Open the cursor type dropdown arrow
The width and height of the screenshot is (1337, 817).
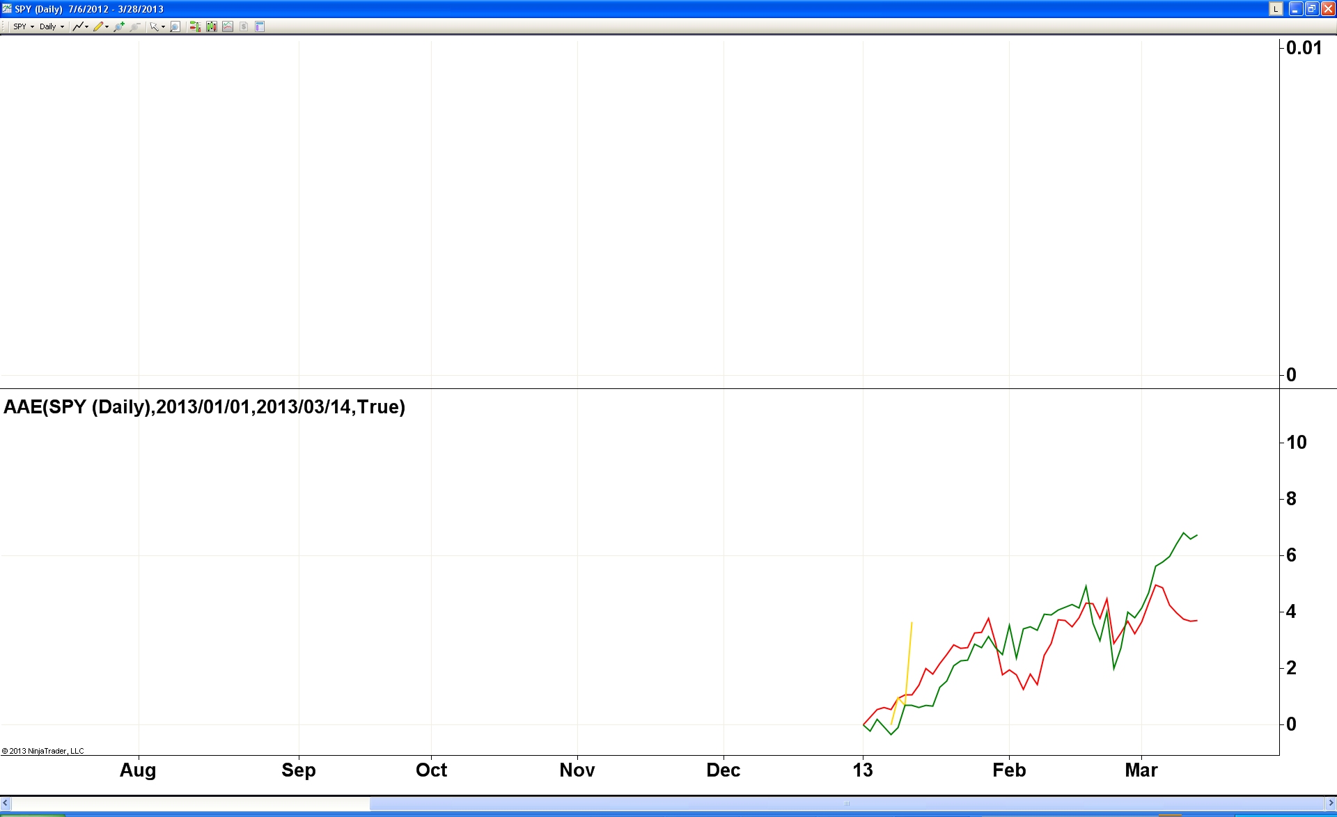(163, 26)
